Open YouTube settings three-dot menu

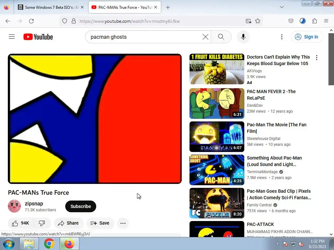tap(281, 37)
